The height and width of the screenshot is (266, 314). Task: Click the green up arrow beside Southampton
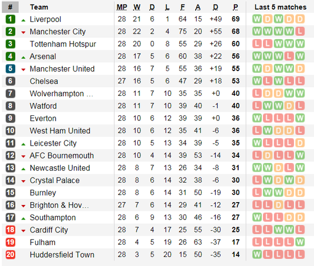tap(24, 219)
